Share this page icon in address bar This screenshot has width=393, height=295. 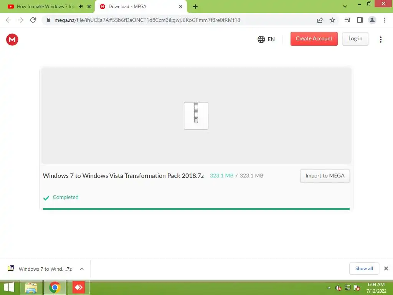point(320,20)
